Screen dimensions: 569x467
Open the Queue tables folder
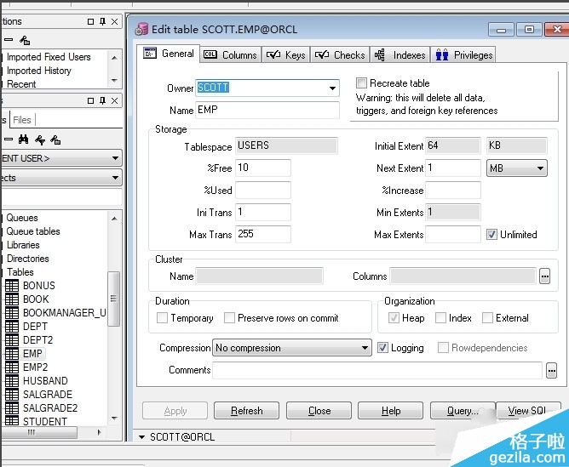(33, 231)
